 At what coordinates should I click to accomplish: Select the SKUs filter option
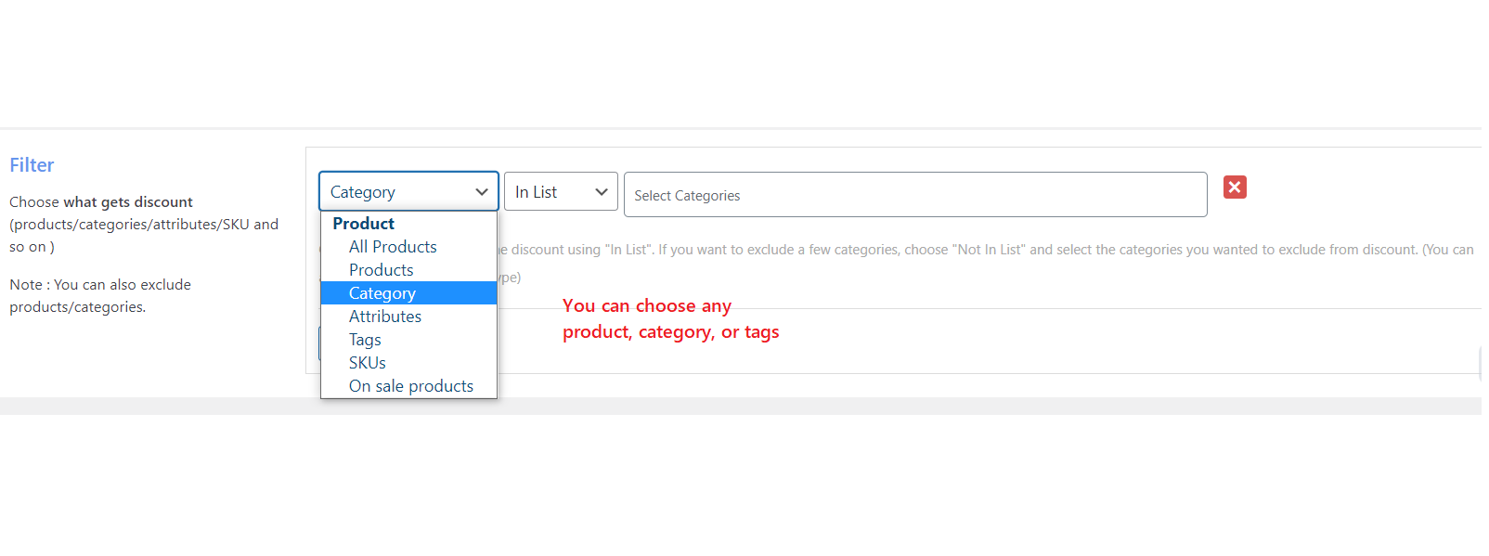[x=368, y=363]
